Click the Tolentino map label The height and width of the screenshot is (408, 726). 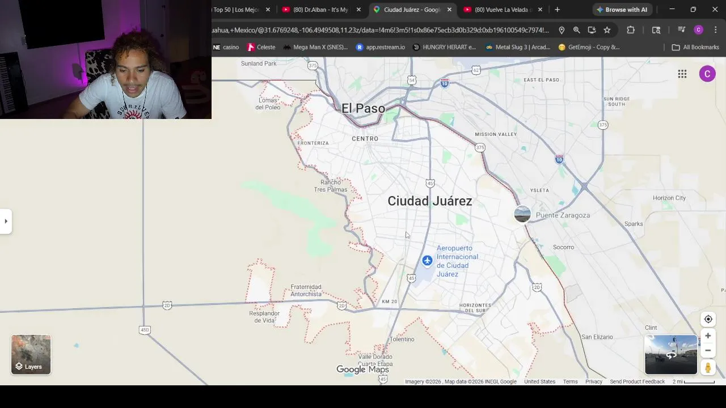coord(402,339)
